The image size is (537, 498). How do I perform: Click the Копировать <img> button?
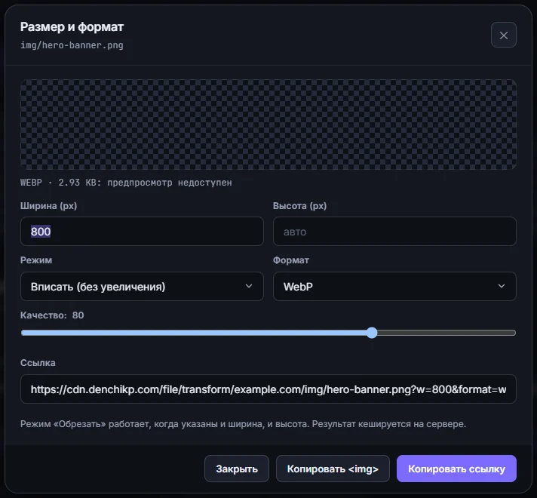333,469
